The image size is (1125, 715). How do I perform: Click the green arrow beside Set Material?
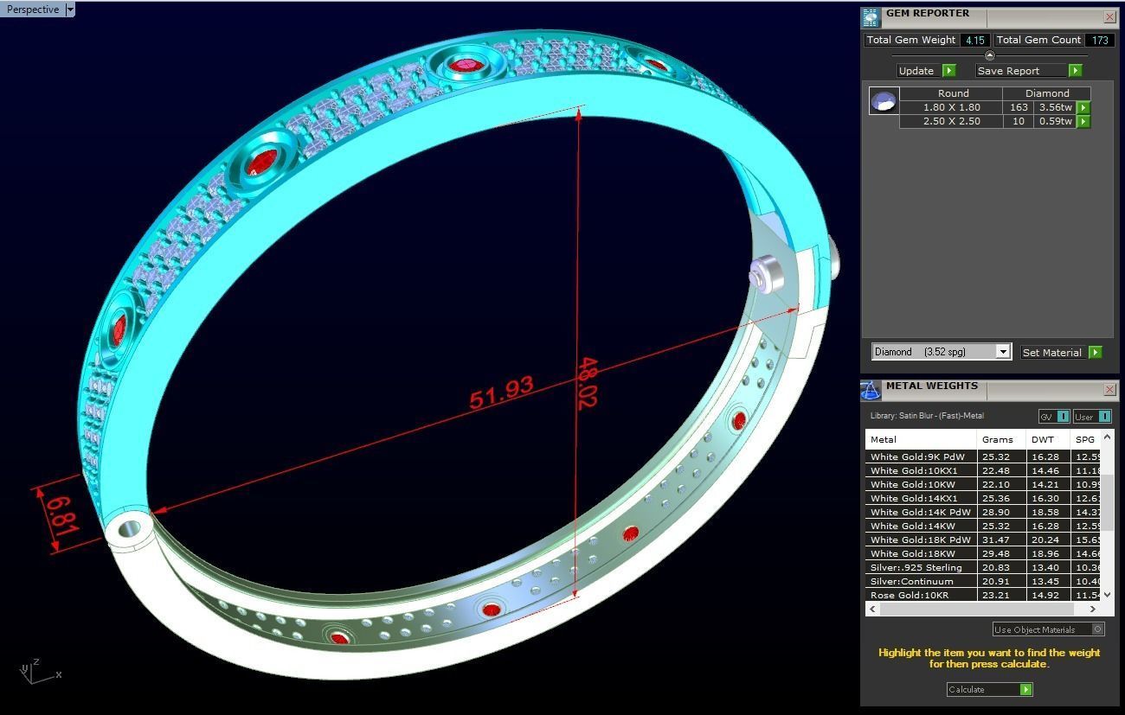[1096, 353]
